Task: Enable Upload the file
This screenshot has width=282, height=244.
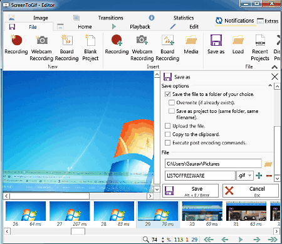Action: coord(167,125)
